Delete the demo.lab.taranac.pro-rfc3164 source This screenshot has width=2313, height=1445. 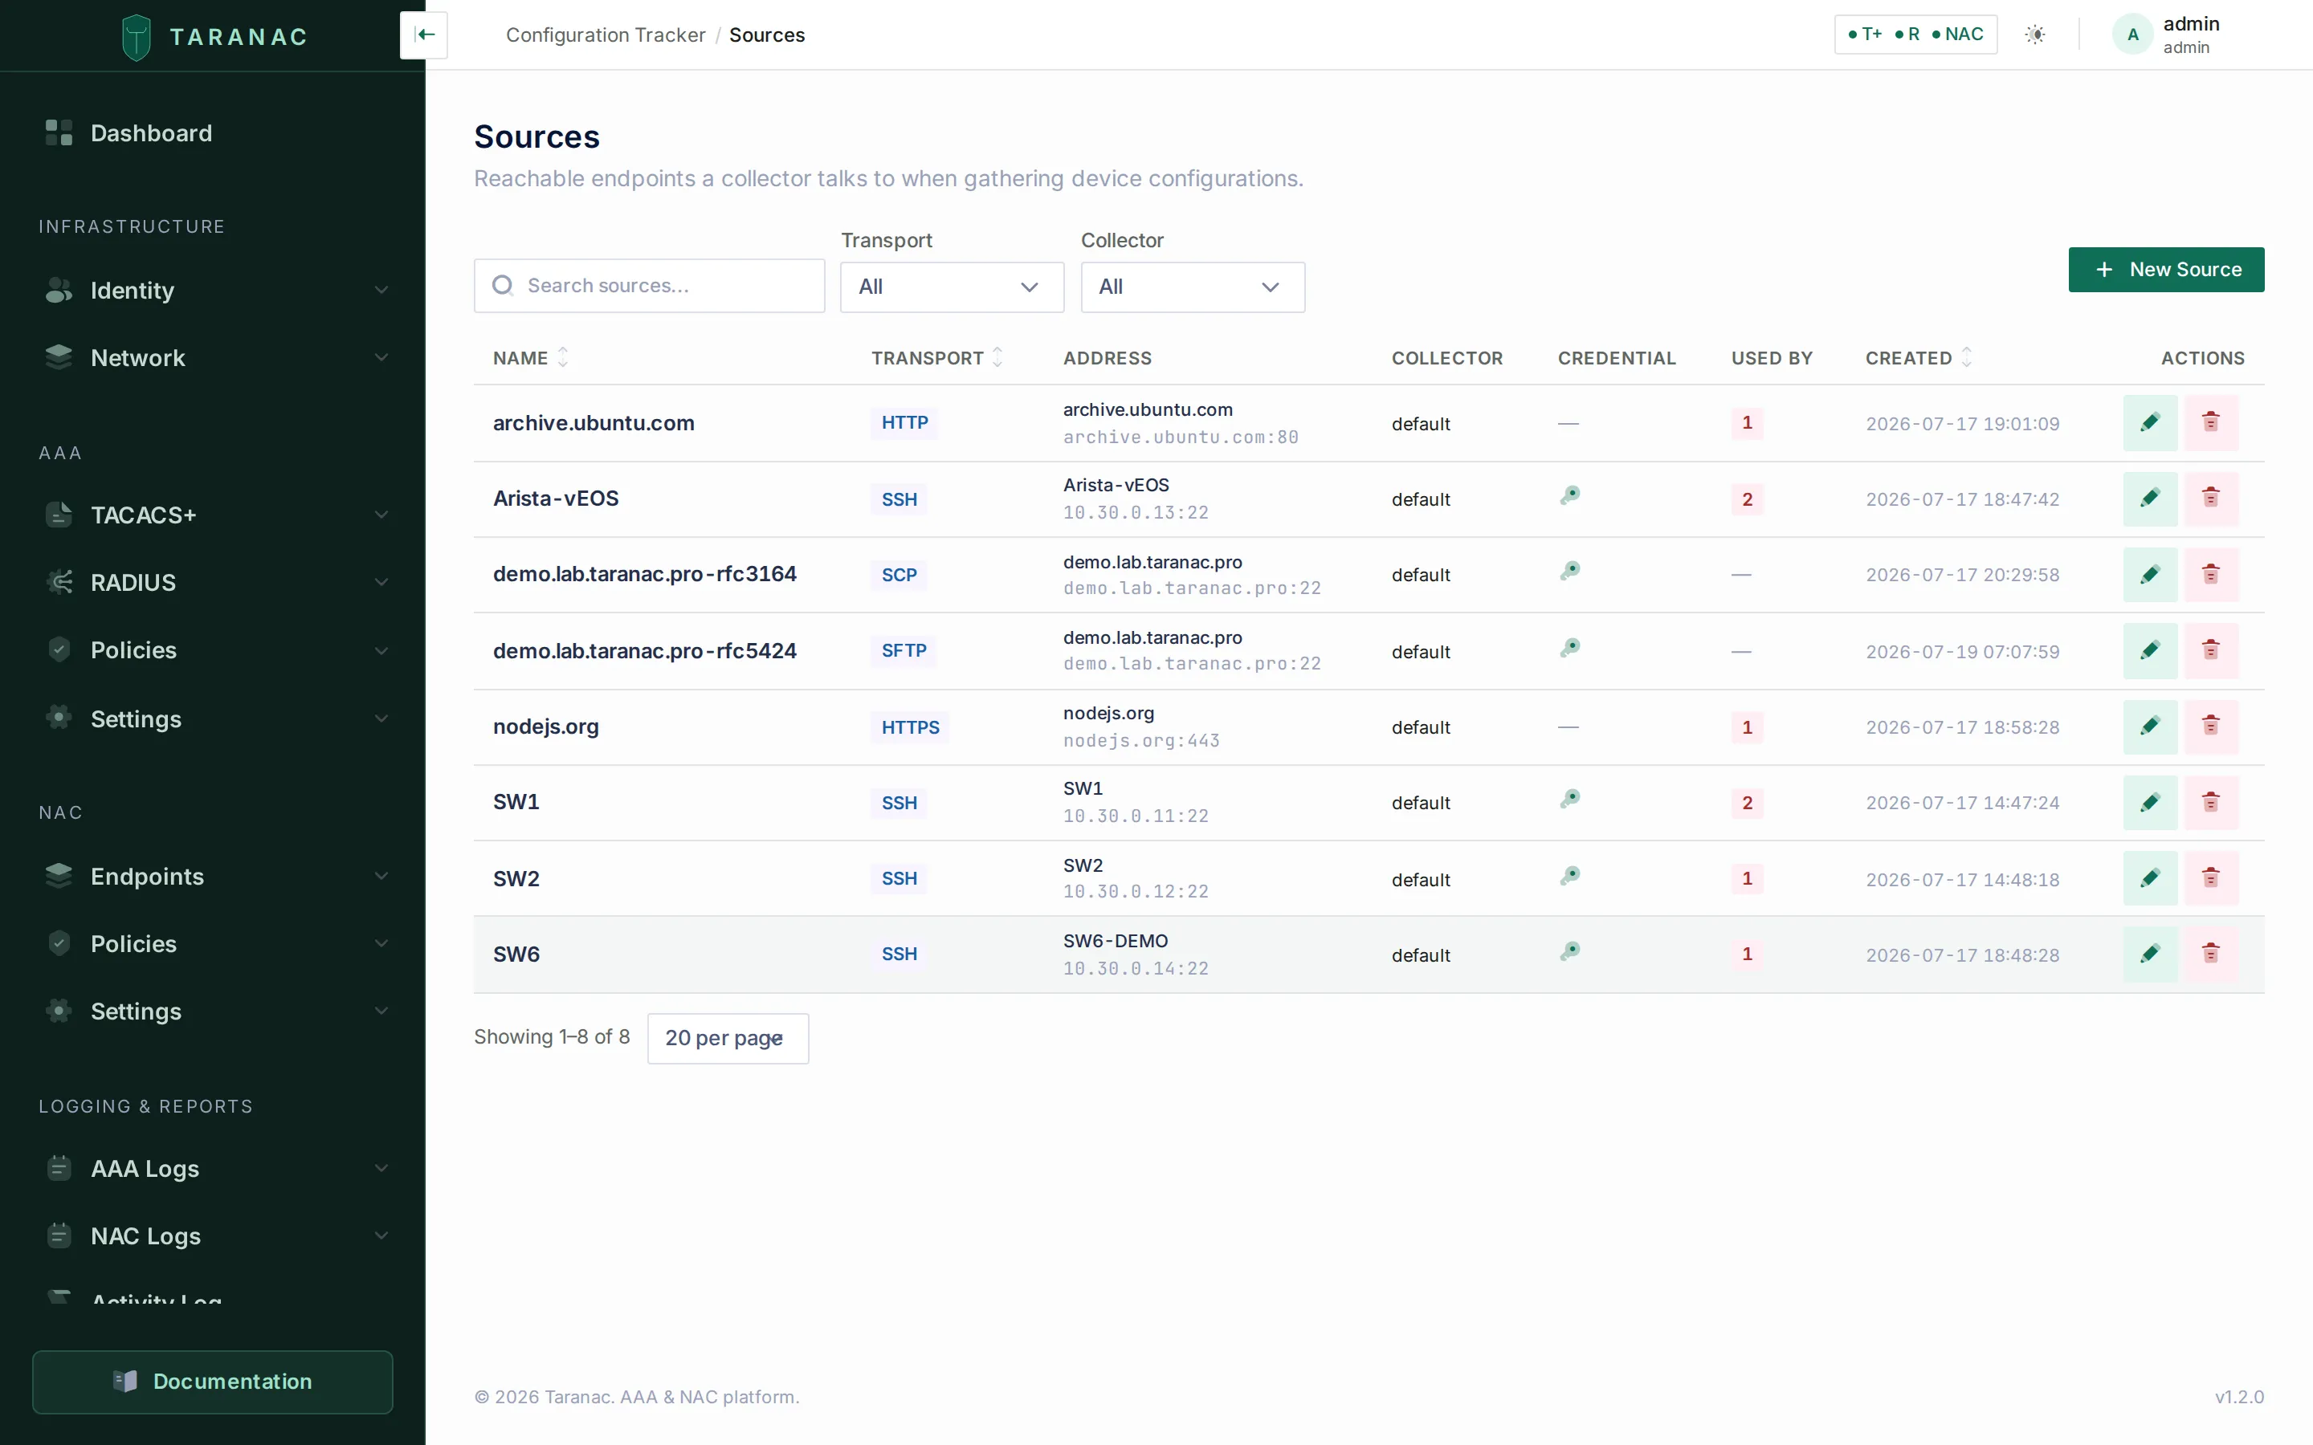pos(2209,574)
